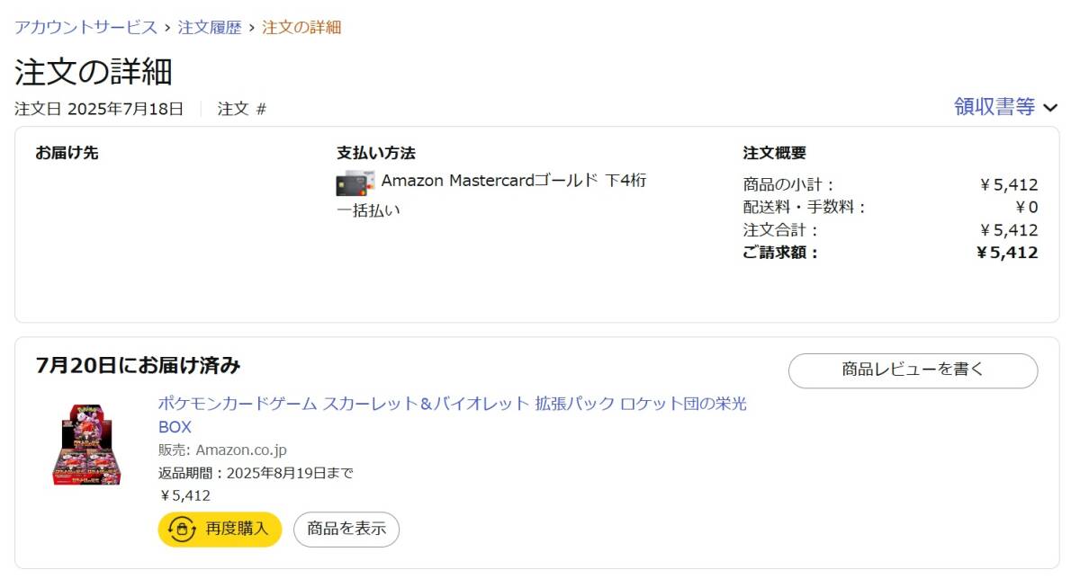The width and height of the screenshot is (1080, 579).
Task: Click the bold ご請求額 label
Action: pyautogui.click(x=780, y=253)
